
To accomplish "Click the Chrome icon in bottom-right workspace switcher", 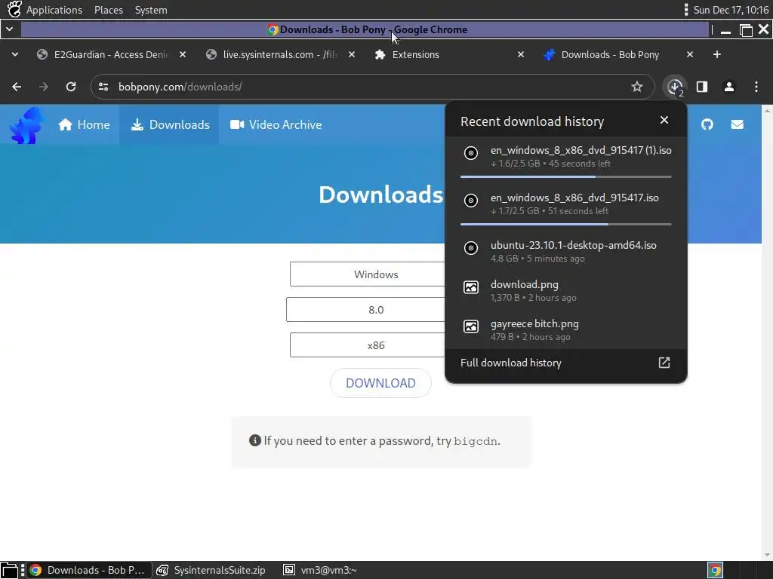I will pos(716,570).
